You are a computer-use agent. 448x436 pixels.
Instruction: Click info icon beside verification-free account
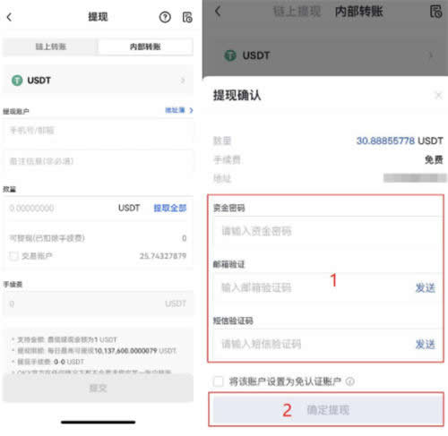(350, 381)
